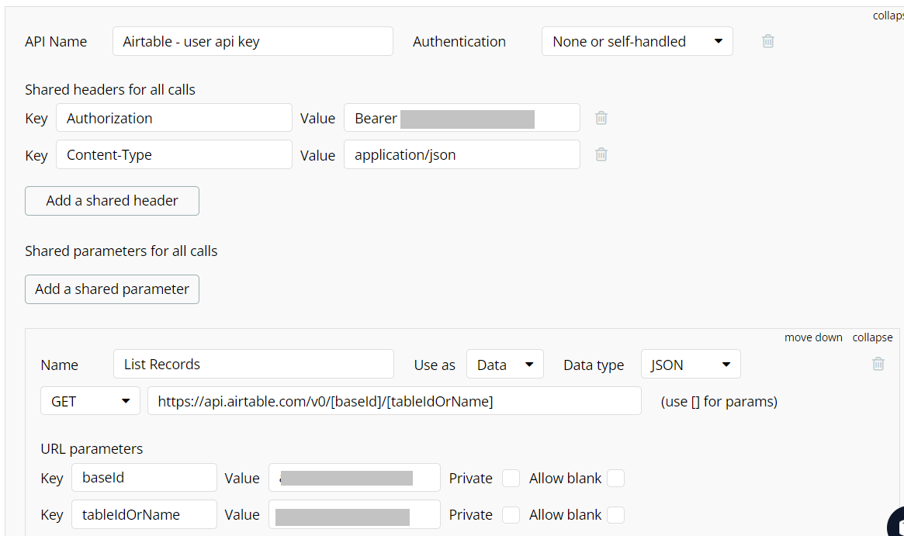Image resolution: width=904 pixels, height=536 pixels.
Task: Edit the tableIdOrName key field
Action: point(144,514)
